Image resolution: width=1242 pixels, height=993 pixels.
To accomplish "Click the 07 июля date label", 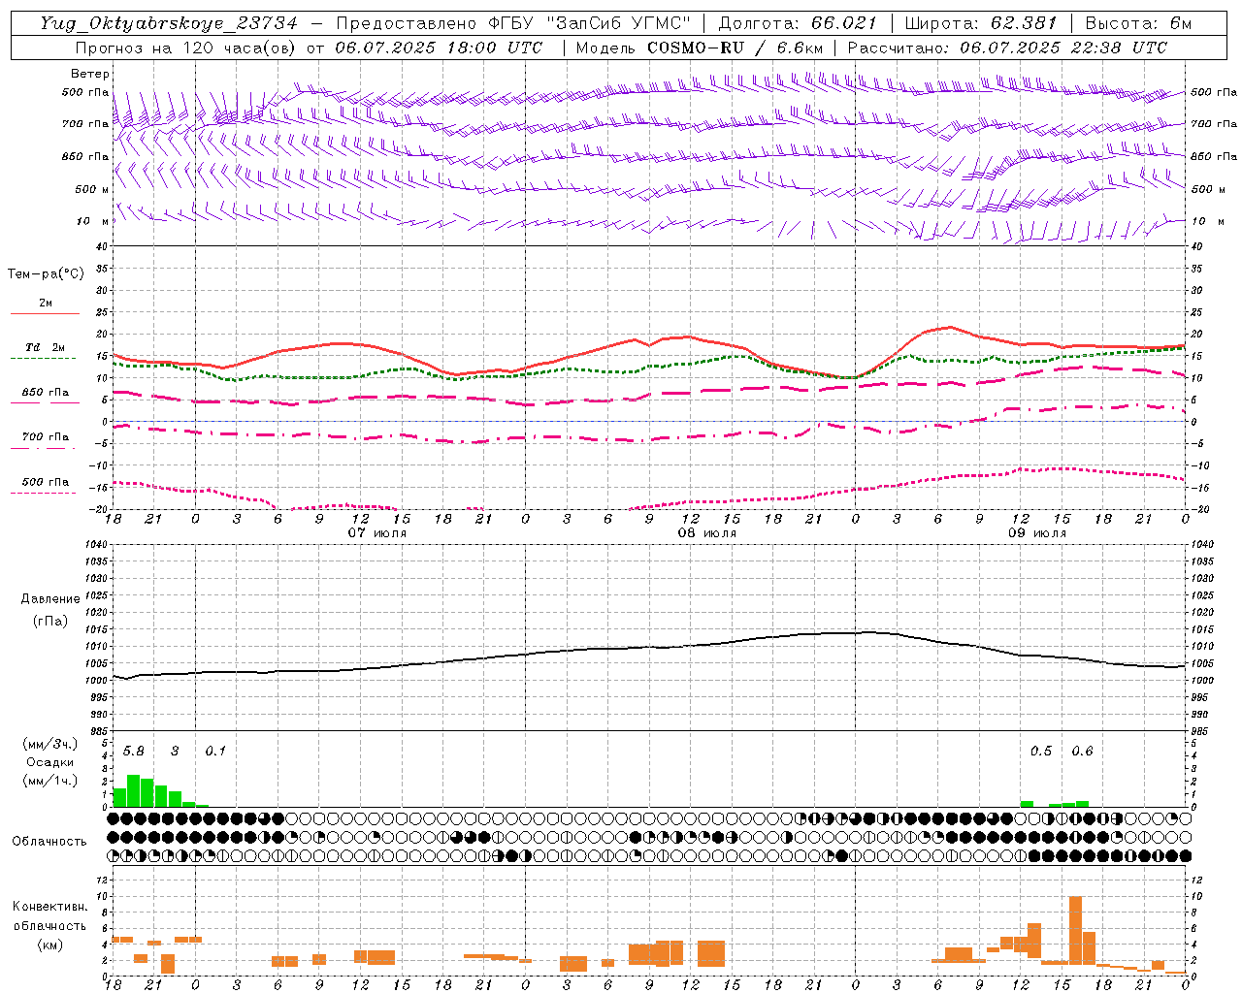I will click(x=377, y=533).
